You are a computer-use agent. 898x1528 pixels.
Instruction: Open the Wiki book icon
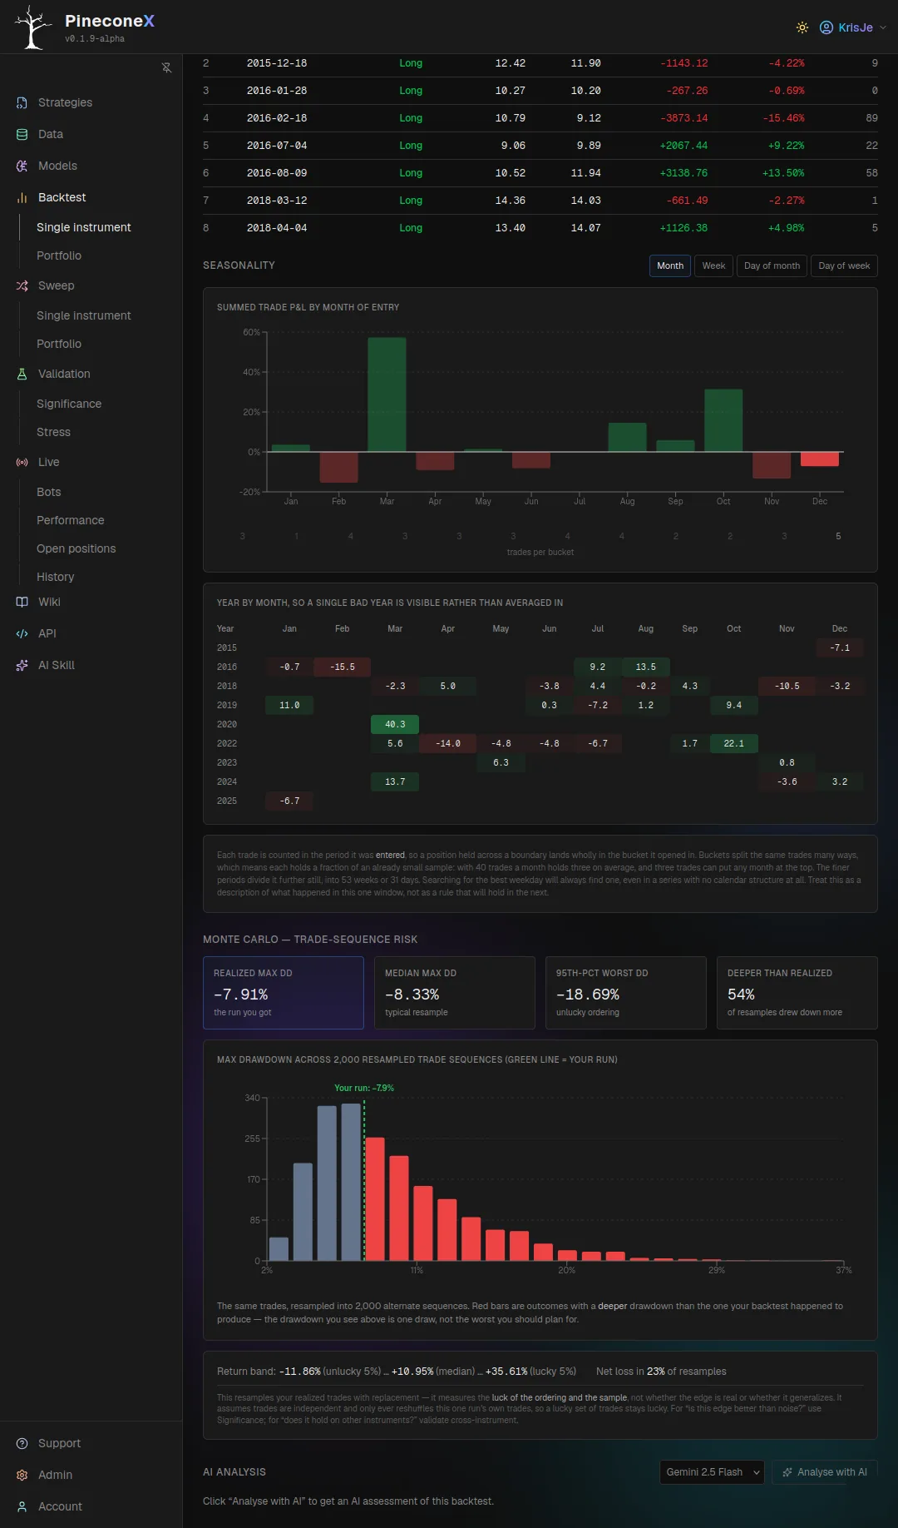pos(22,602)
